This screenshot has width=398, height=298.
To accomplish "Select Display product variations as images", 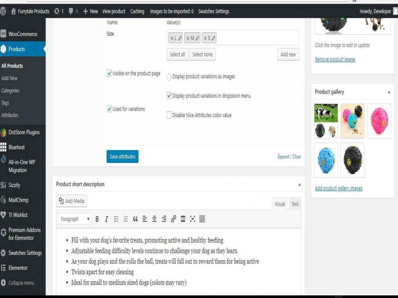I will 169,77.
